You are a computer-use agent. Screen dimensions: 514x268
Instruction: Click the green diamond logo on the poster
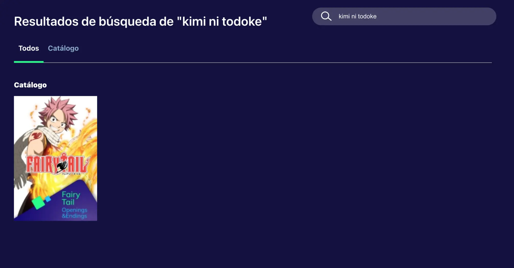pyautogui.click(x=38, y=202)
